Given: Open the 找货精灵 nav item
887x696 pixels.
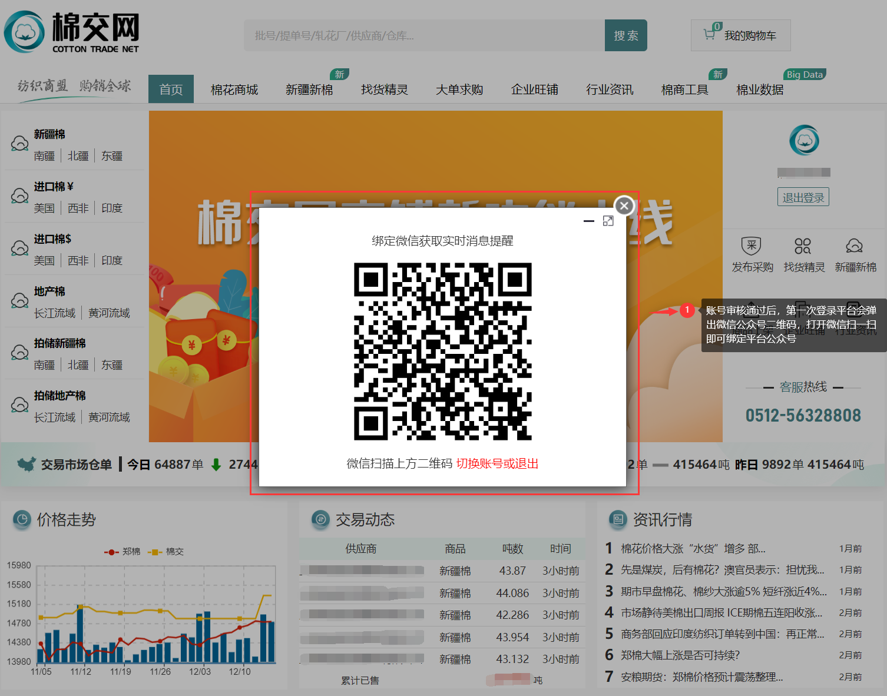Looking at the screenshot, I should coord(385,90).
